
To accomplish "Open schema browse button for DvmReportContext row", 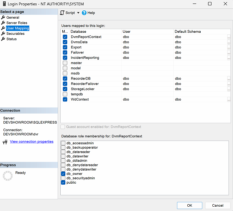I will tap(229, 37).
